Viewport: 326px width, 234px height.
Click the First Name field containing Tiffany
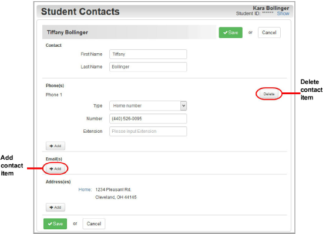point(148,54)
